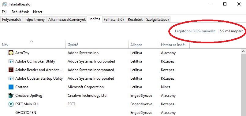This screenshot has height=116, width=246.
Task: Click the Adobe Reader and Acrobat icon
Action: pyautogui.click(x=11, y=70)
